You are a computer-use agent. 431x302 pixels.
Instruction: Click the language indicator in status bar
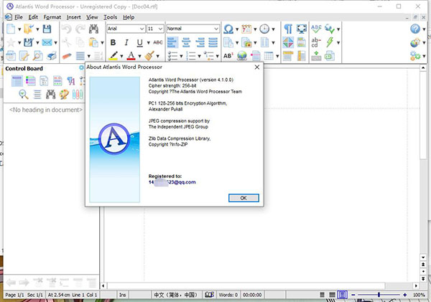(176, 295)
